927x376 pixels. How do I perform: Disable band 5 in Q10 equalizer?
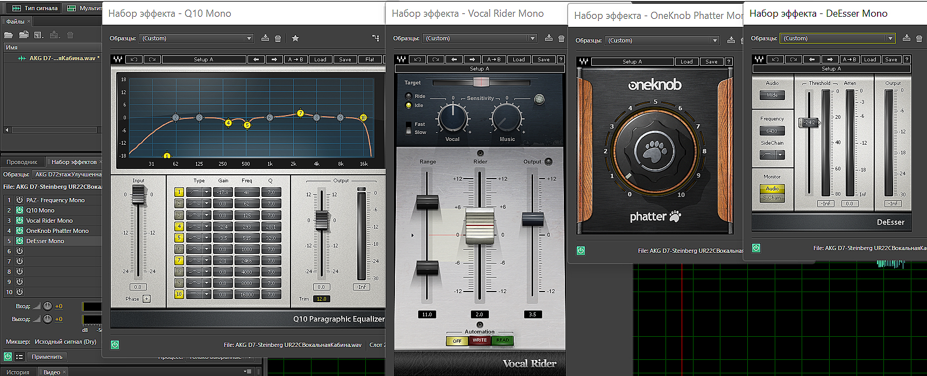coord(179,238)
